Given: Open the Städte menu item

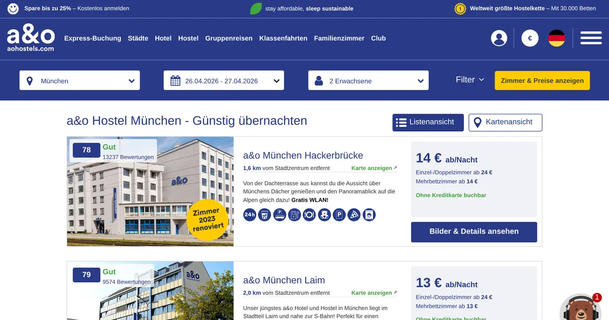Looking at the screenshot, I should point(138,38).
